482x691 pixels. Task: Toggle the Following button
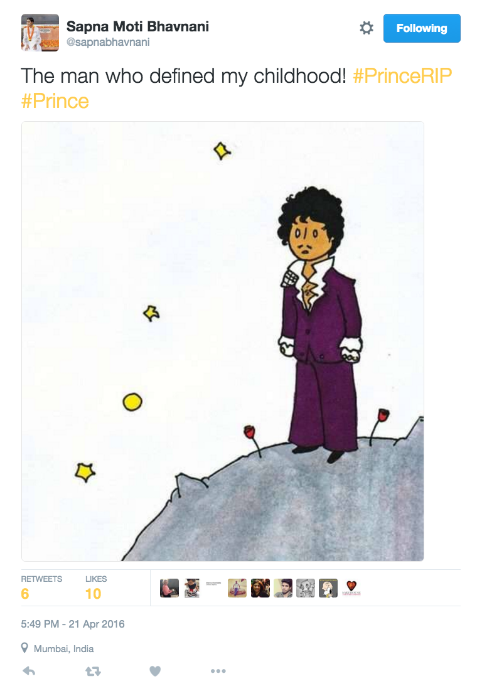[x=422, y=28]
